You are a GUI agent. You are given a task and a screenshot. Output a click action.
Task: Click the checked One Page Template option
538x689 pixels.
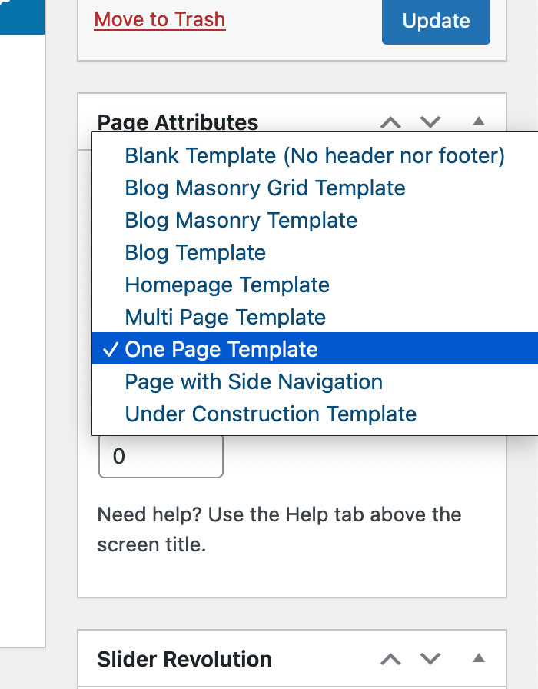221,350
